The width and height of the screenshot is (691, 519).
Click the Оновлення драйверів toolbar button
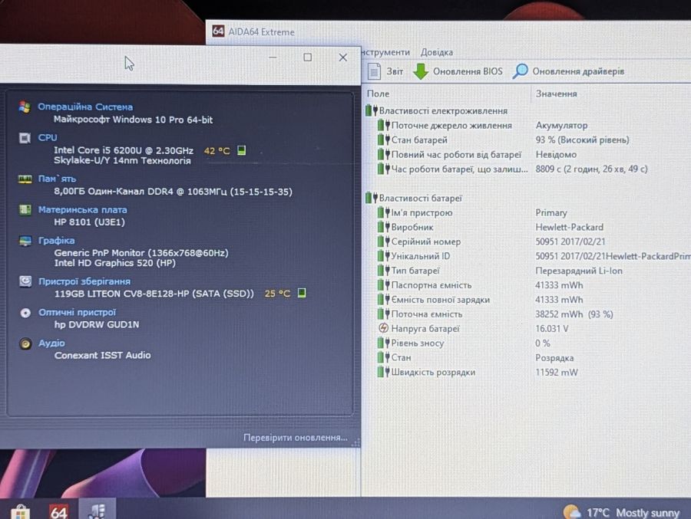pos(568,71)
